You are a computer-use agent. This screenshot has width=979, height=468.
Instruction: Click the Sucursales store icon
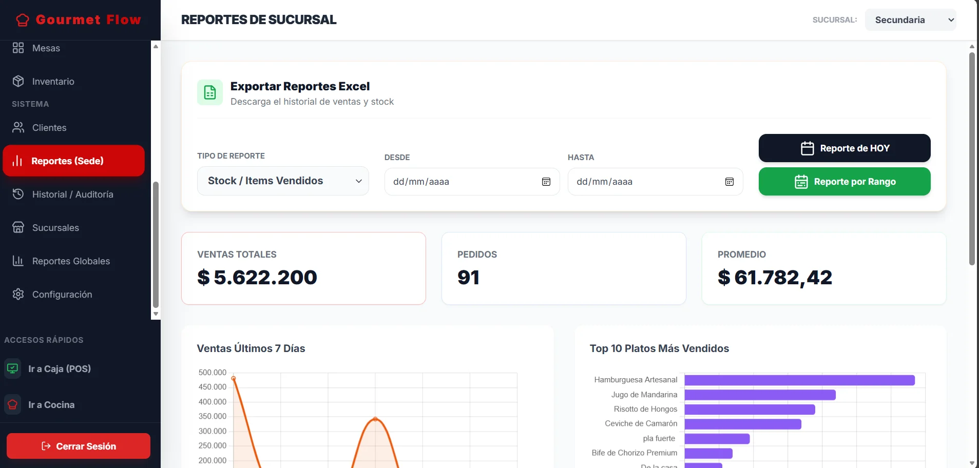click(18, 227)
